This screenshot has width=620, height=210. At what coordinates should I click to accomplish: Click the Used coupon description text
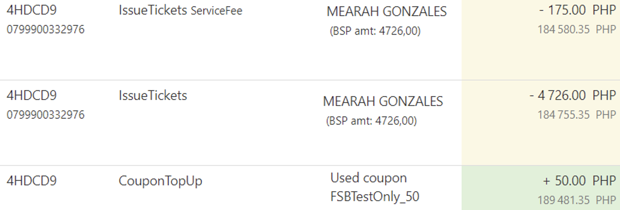tap(368, 178)
